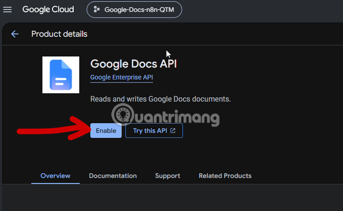This screenshot has height=211, width=343.
Task: Open the hamburger navigation menu
Action: [x=7, y=10]
